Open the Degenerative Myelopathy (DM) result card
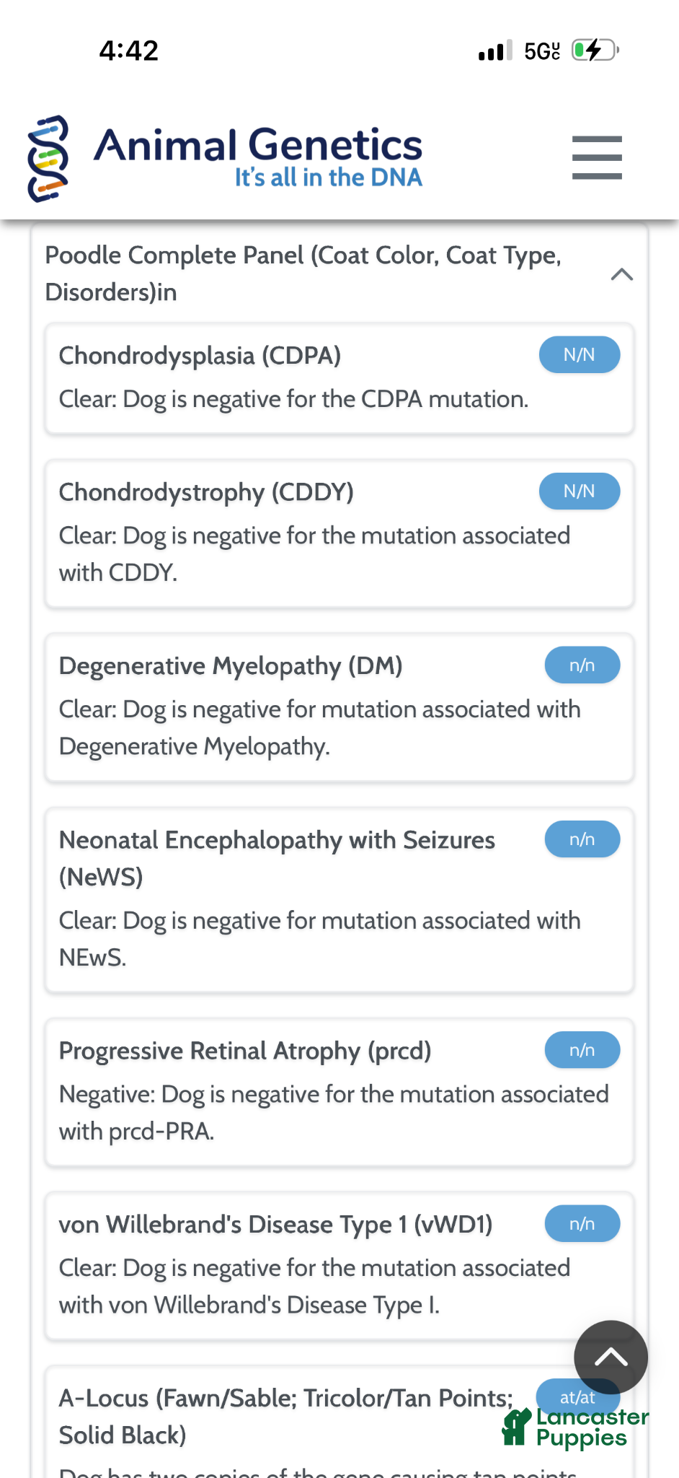This screenshot has width=679, height=1478. click(339, 708)
